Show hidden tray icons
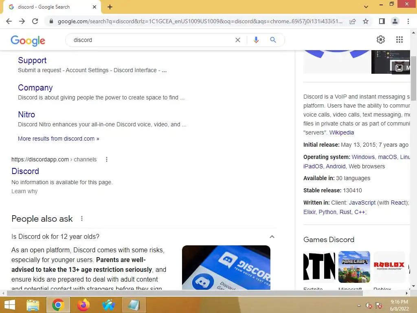This screenshot has width=417, height=313. click(x=359, y=306)
